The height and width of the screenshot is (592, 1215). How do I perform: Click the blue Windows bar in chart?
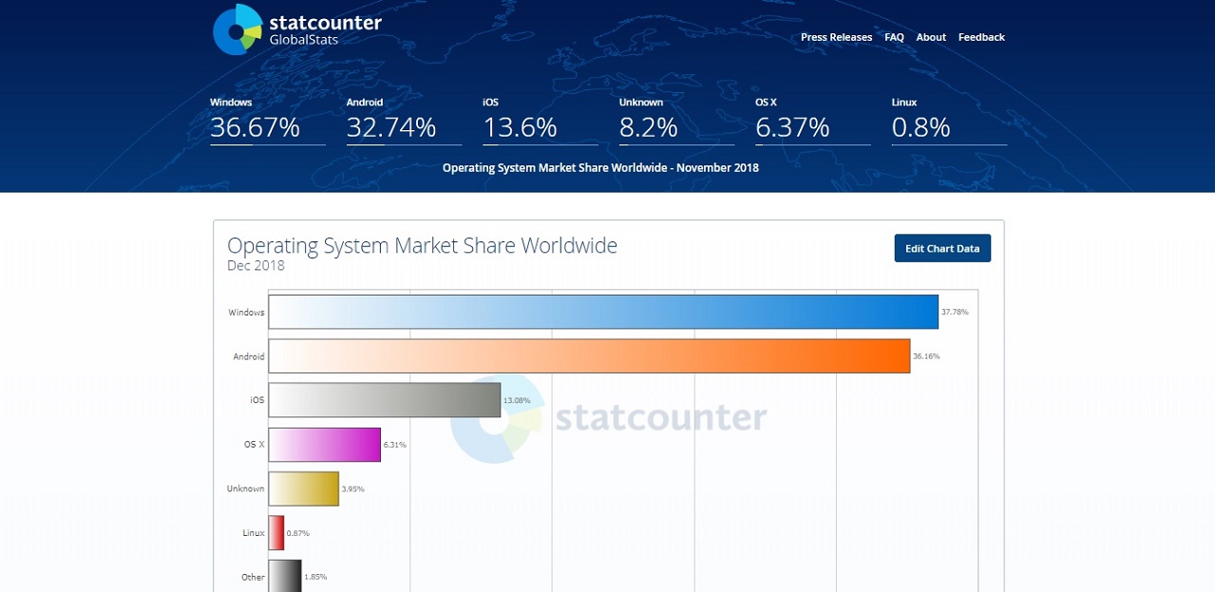coord(603,312)
